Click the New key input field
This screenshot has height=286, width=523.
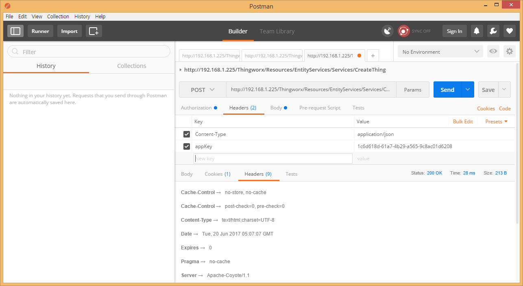pos(273,159)
